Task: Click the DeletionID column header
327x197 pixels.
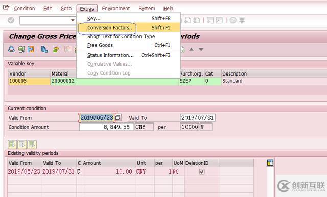Action: [x=202, y=163]
